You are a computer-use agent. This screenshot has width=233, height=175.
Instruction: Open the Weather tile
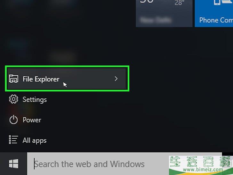164,13
